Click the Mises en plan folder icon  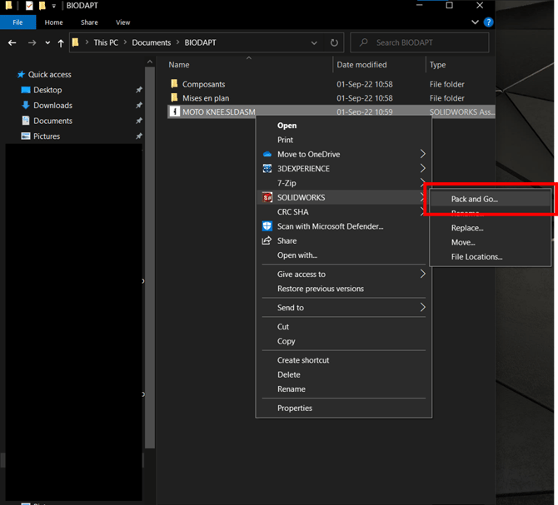pos(174,97)
